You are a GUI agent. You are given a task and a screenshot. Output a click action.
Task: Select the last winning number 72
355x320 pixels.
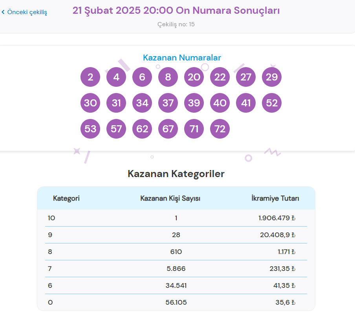click(x=220, y=128)
